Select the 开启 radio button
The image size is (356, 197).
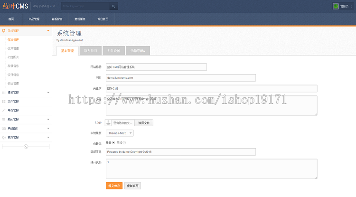click(x=113, y=143)
